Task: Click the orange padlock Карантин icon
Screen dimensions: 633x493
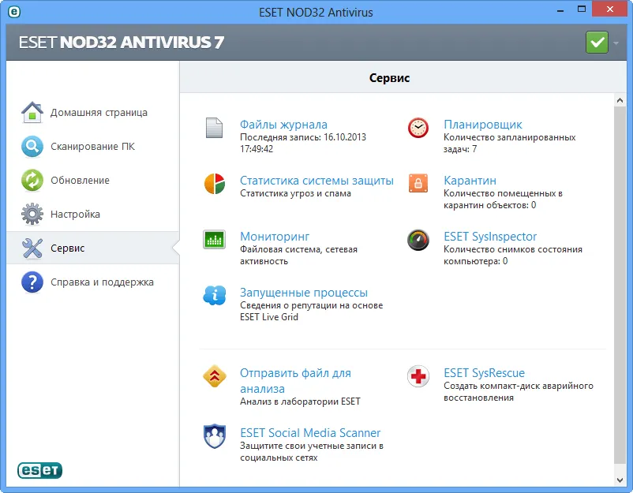Action: click(418, 184)
